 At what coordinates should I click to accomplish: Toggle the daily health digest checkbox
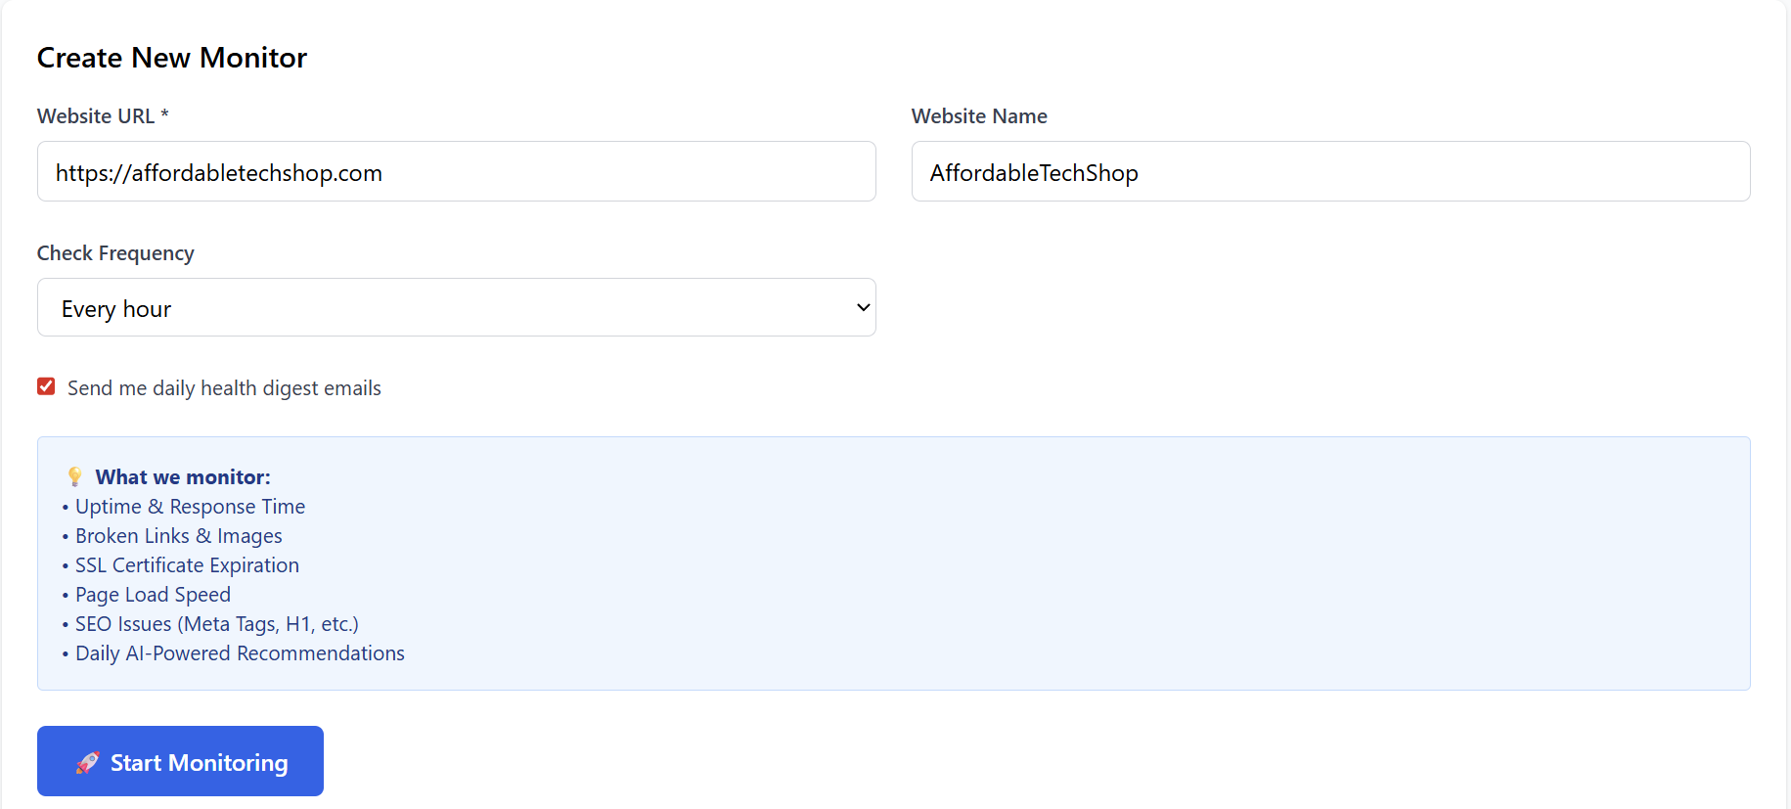tap(46, 387)
